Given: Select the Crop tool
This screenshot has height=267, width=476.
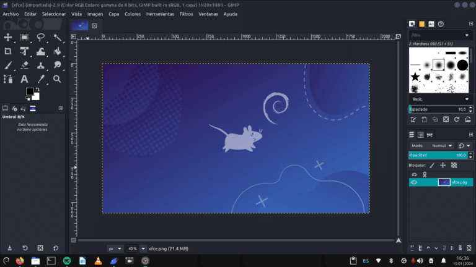Looking at the screenshot, I should coord(8,51).
